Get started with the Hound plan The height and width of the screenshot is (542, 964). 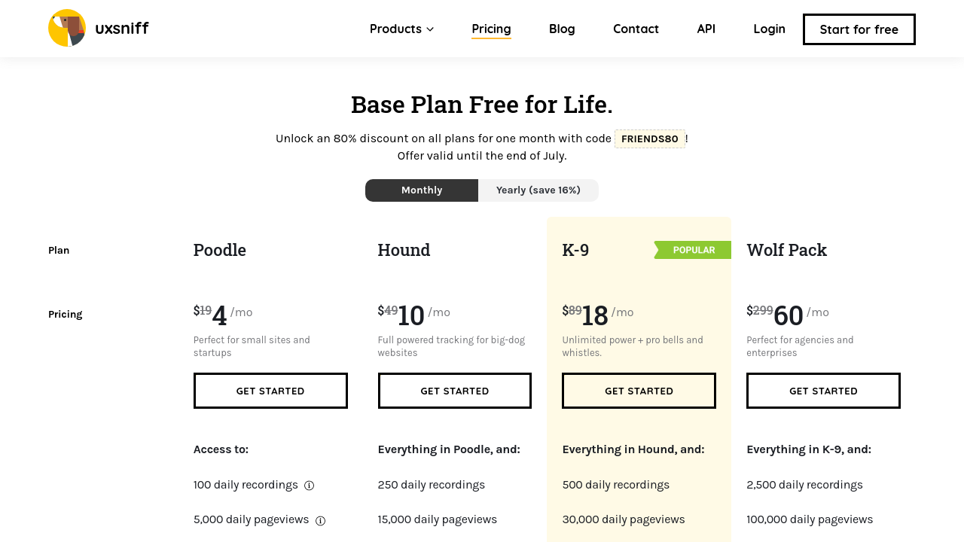pyautogui.click(x=454, y=391)
